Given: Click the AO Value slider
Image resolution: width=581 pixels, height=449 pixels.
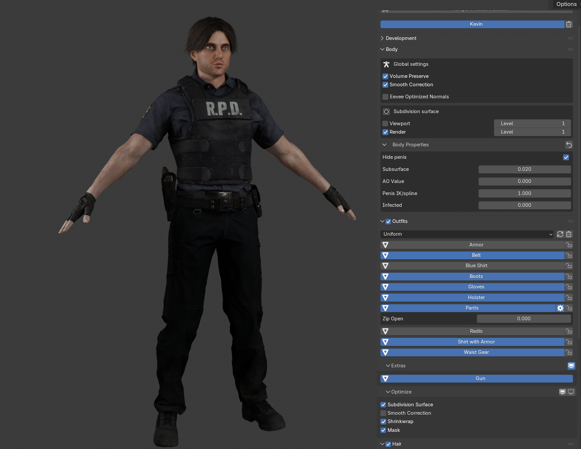Looking at the screenshot, I should (524, 181).
